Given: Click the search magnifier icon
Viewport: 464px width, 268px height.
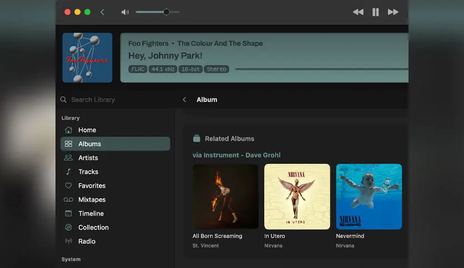Looking at the screenshot, I should point(63,100).
